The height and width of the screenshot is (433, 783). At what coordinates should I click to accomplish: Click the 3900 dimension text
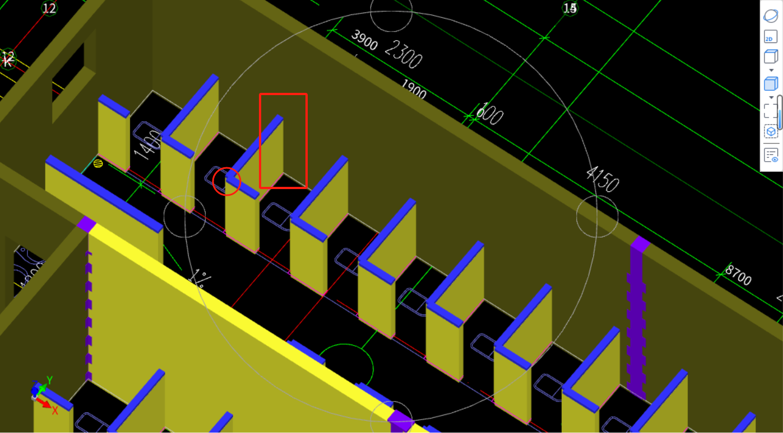point(364,40)
